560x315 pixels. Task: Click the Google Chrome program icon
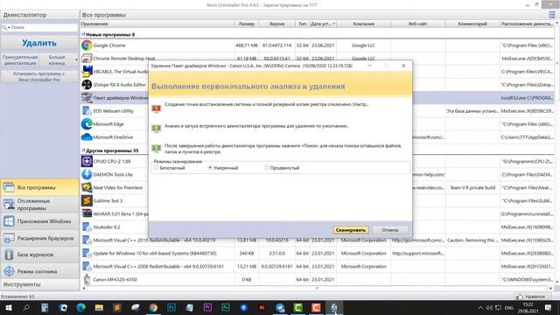click(x=87, y=45)
